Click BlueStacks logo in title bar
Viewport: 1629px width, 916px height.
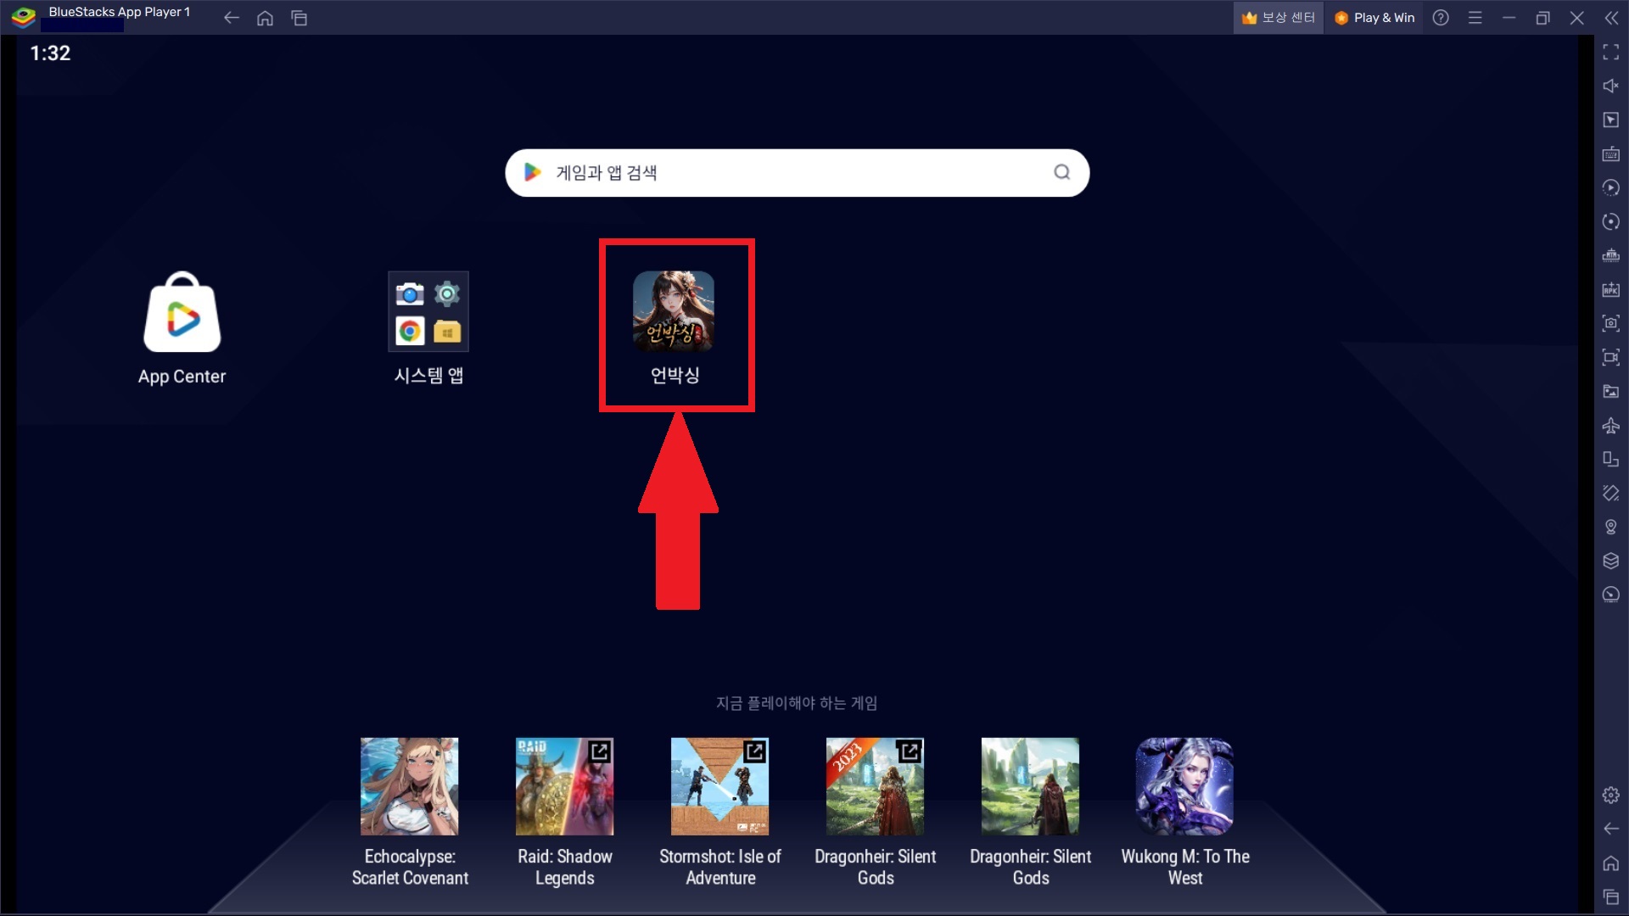click(x=23, y=16)
